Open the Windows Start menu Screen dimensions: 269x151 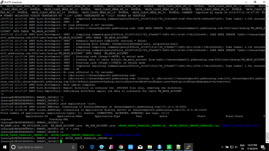click(5, 147)
